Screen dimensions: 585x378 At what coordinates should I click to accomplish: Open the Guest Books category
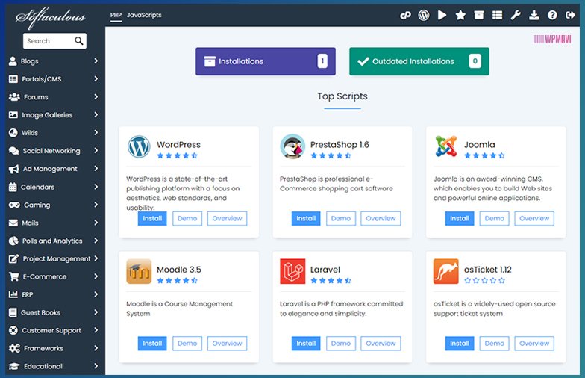coord(54,312)
